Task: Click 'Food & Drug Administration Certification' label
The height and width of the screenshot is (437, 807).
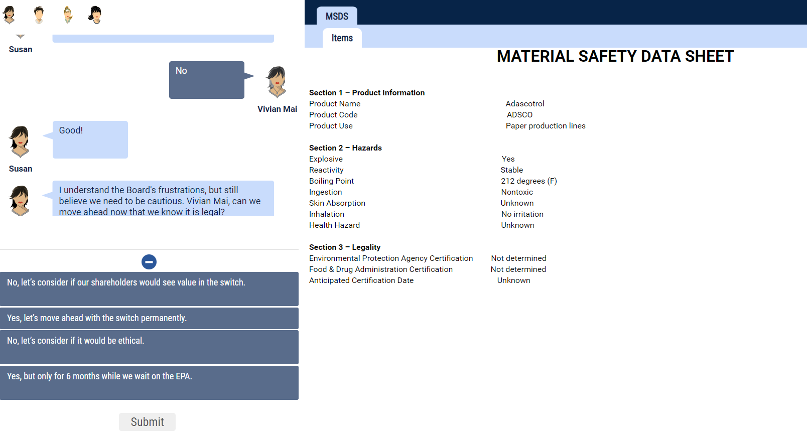Action: tap(381, 269)
